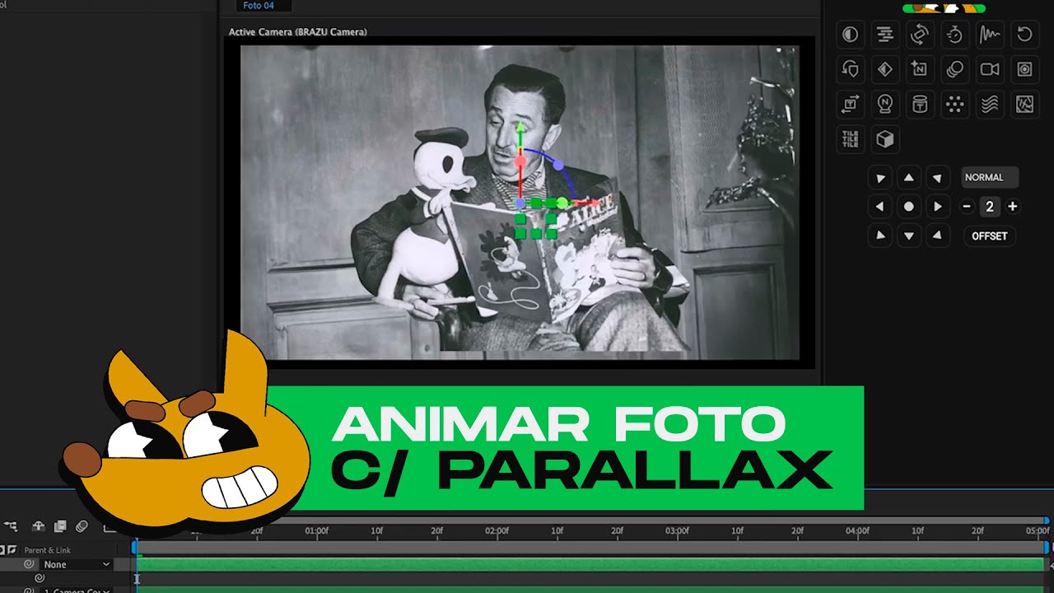Click the staggered align-lines tool icon
Image resolution: width=1054 pixels, height=593 pixels.
[885, 35]
